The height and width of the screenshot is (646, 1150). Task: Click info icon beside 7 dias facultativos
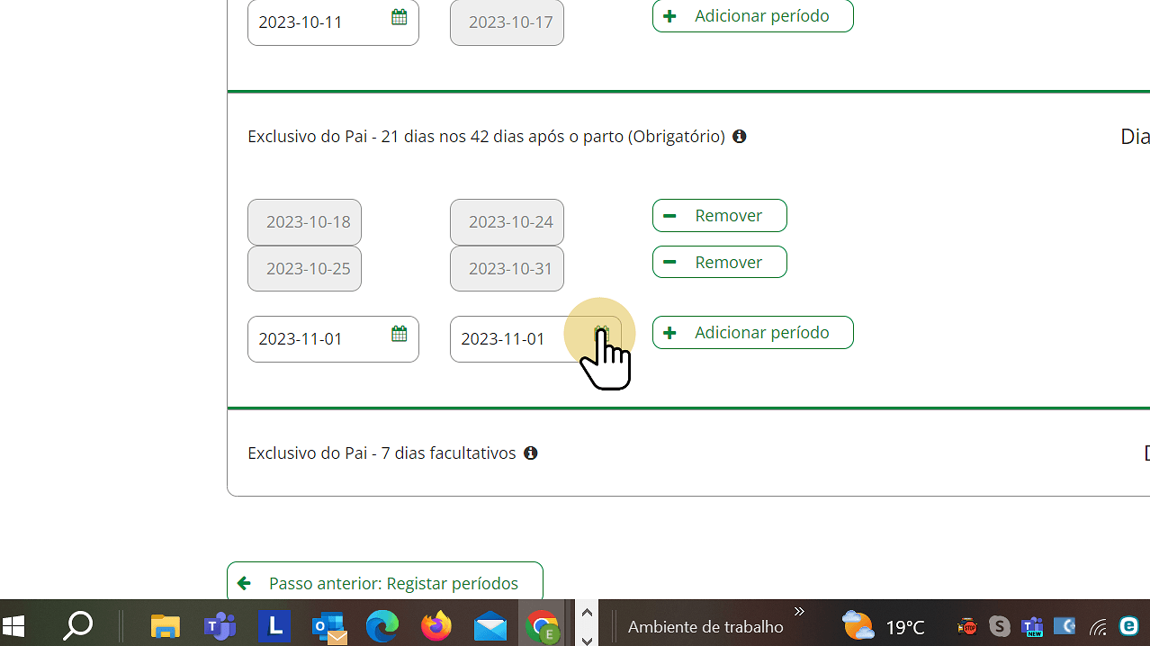(530, 453)
